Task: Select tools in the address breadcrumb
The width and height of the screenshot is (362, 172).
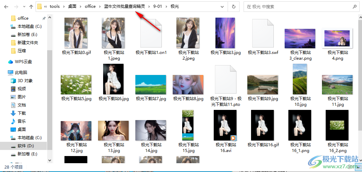Action: [55, 6]
